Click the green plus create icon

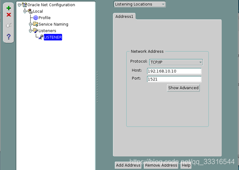point(9,8)
